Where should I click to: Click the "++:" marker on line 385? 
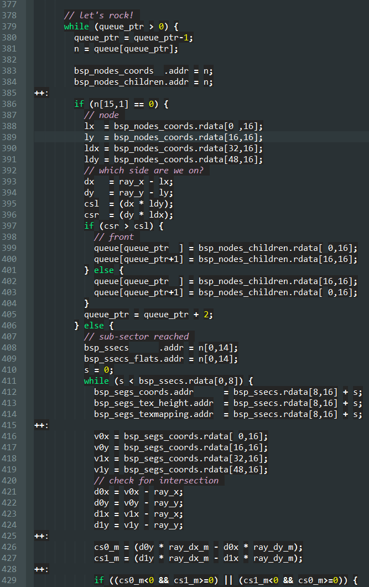41,93
